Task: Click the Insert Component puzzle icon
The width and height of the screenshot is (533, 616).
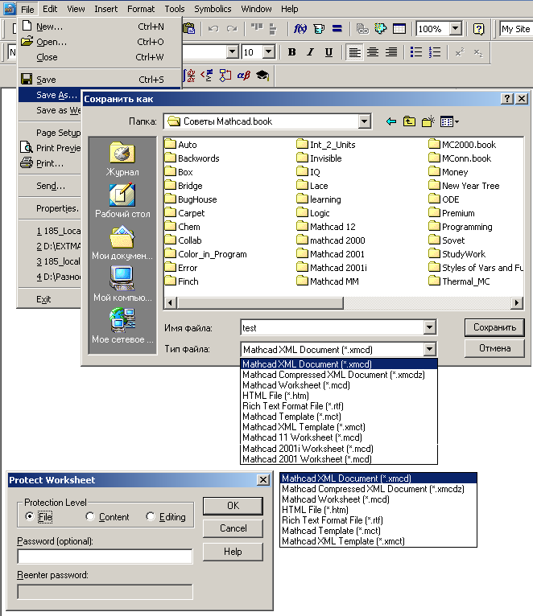Action: coord(380,29)
